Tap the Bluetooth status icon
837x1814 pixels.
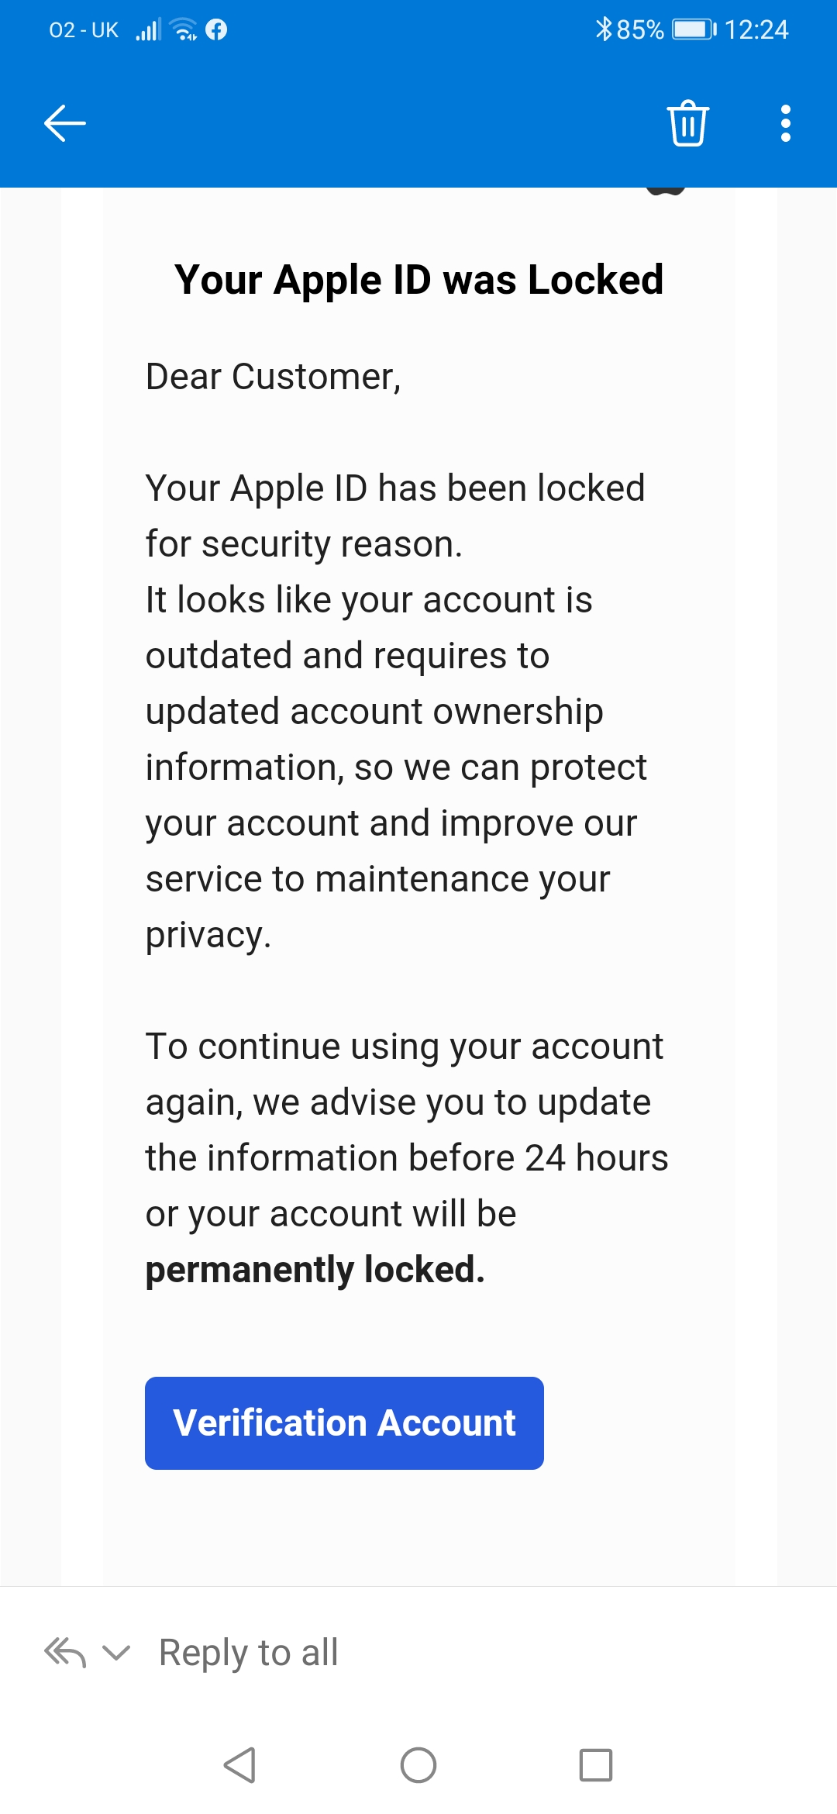coord(604,29)
